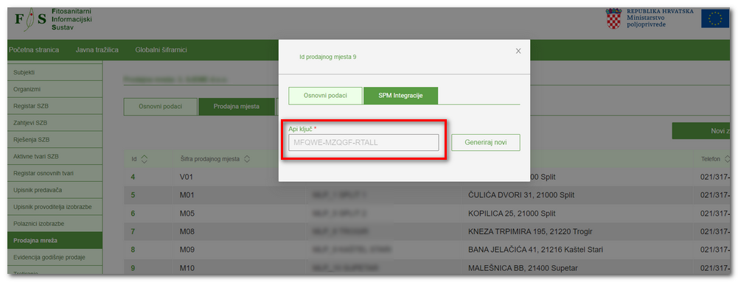The height and width of the screenshot is (282, 738).
Task: Open Evidencija godišnje prodaje in the sidebar
Action: click(55, 257)
